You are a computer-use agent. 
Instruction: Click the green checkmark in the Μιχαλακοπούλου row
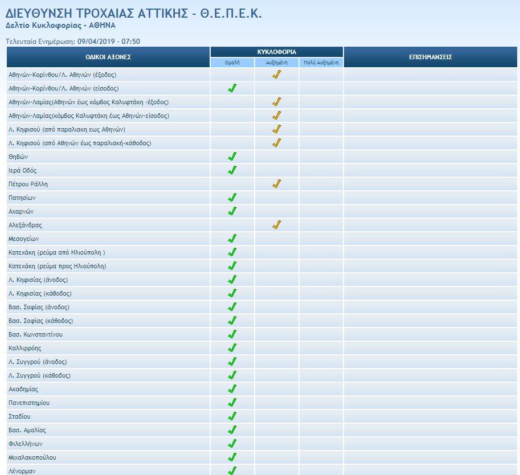232,457
